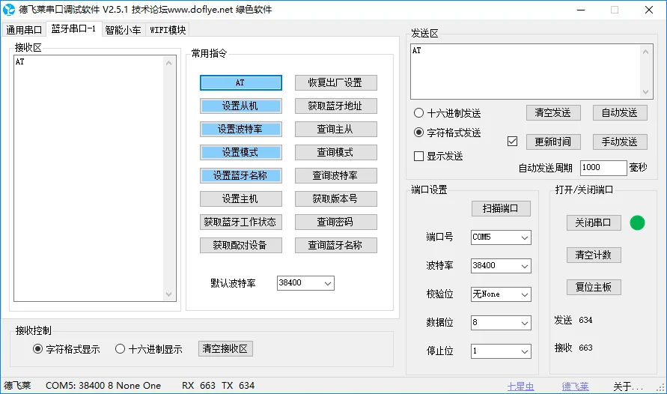Close the application window
The width and height of the screenshot is (667, 394).
click(x=649, y=10)
